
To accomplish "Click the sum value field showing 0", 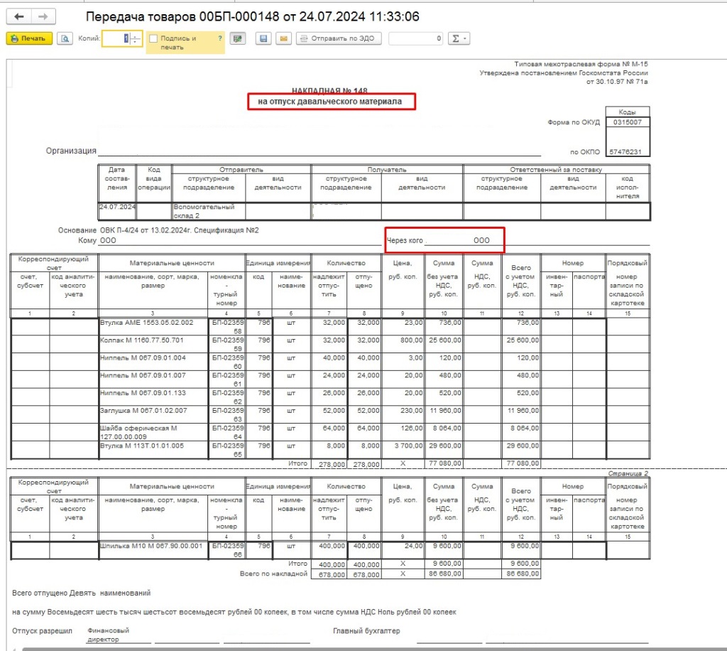I will tap(417, 38).
